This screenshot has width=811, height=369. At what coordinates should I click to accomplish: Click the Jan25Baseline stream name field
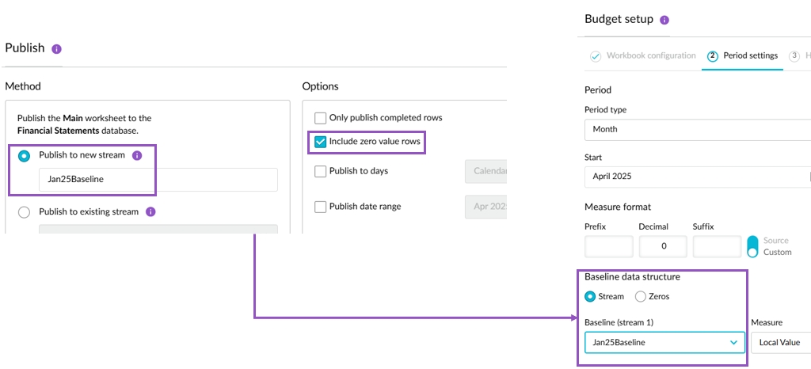158,180
